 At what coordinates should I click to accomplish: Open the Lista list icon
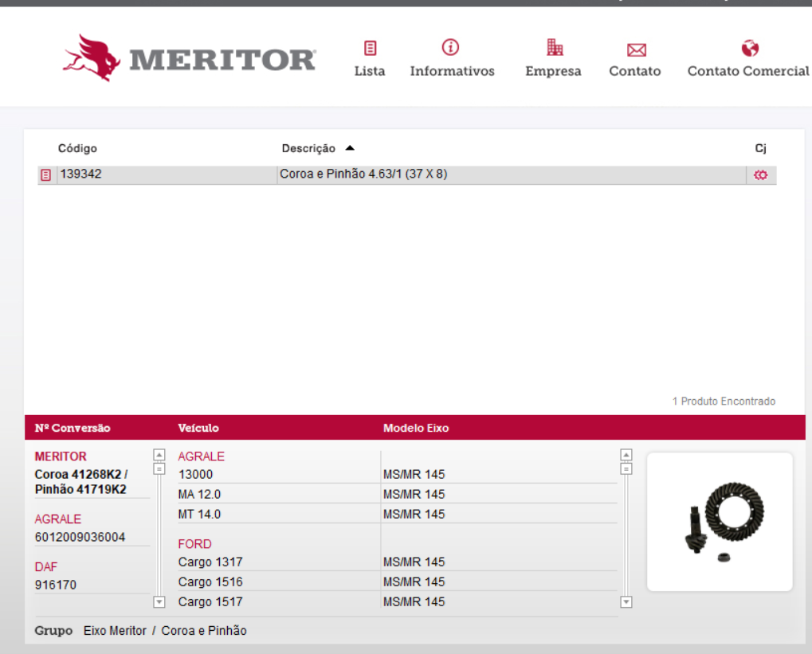[x=370, y=48]
